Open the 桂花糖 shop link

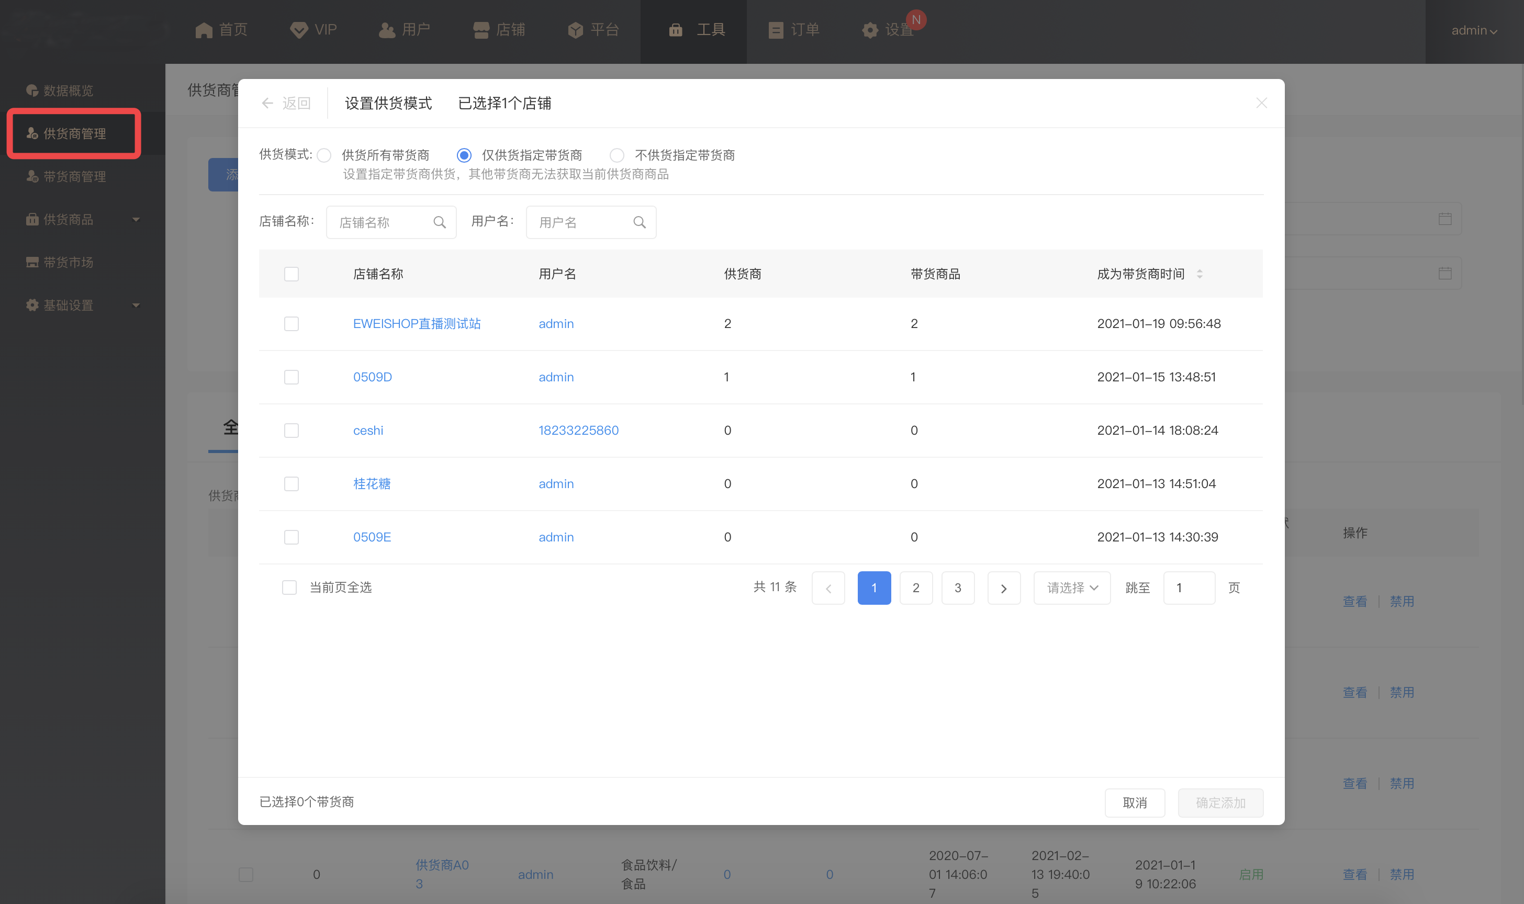pyautogui.click(x=372, y=484)
